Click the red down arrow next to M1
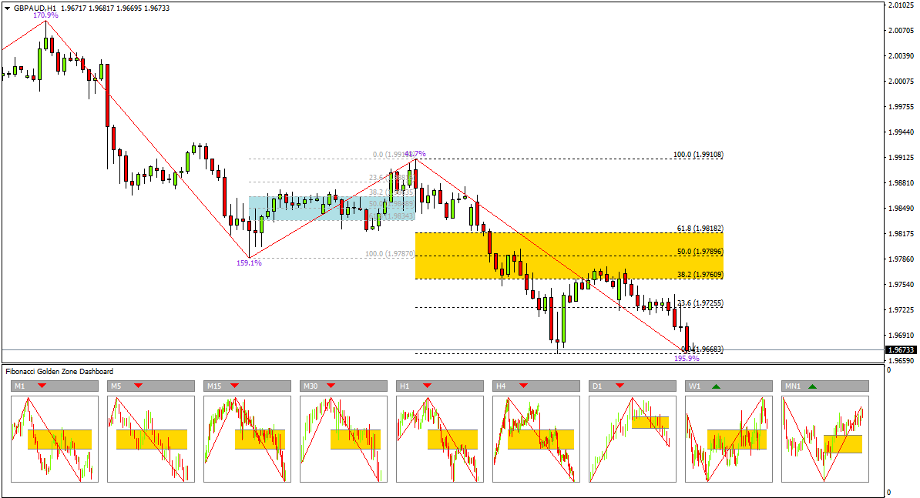920x498 pixels. pyautogui.click(x=42, y=385)
